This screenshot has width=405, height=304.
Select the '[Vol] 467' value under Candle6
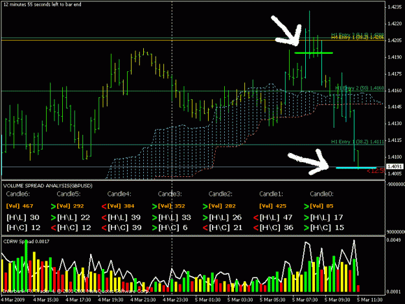(19, 206)
